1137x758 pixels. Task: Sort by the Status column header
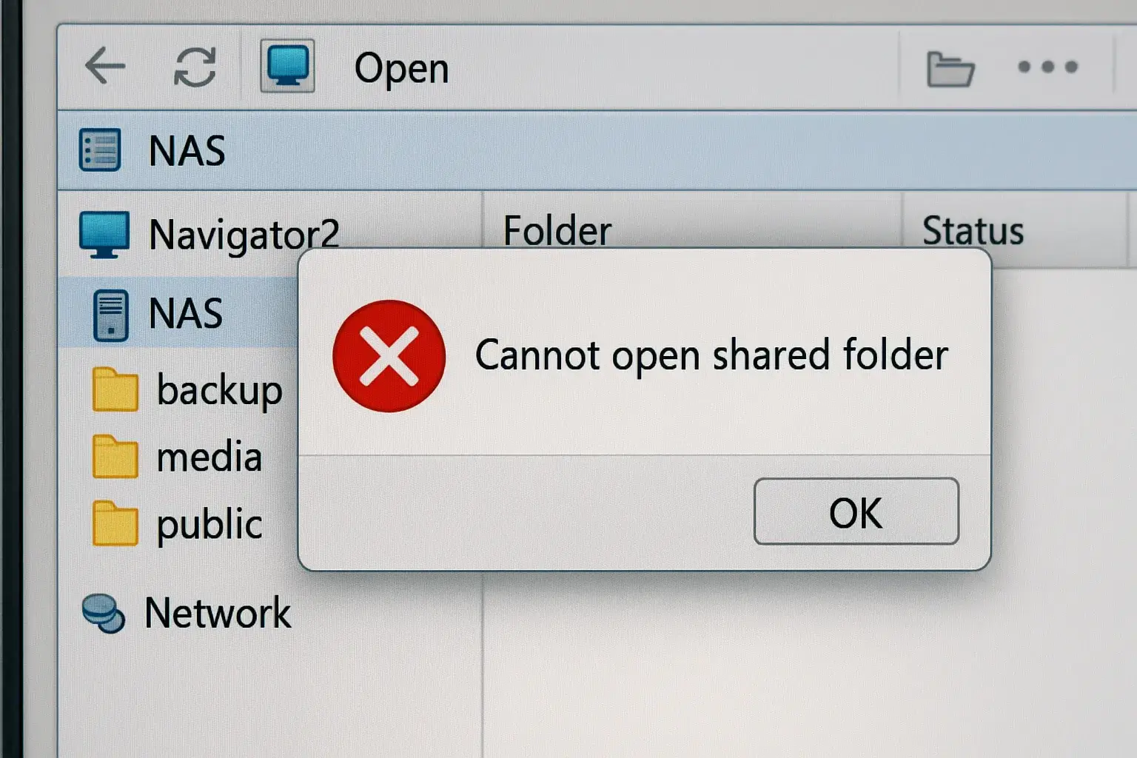click(973, 230)
